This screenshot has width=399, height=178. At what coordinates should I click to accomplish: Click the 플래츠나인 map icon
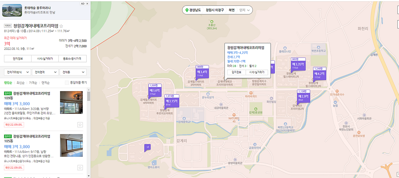[x=285, y=48]
